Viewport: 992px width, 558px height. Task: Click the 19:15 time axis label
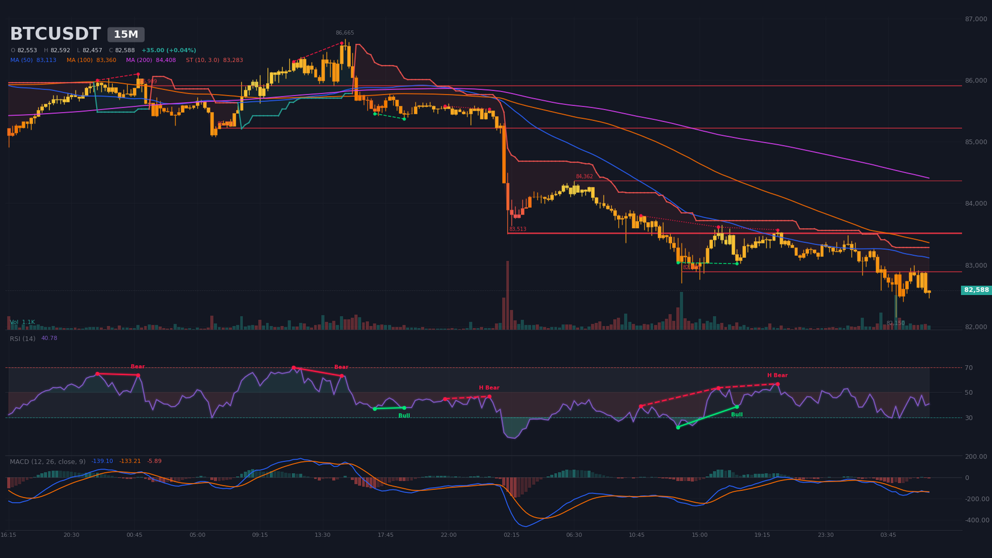pos(762,534)
